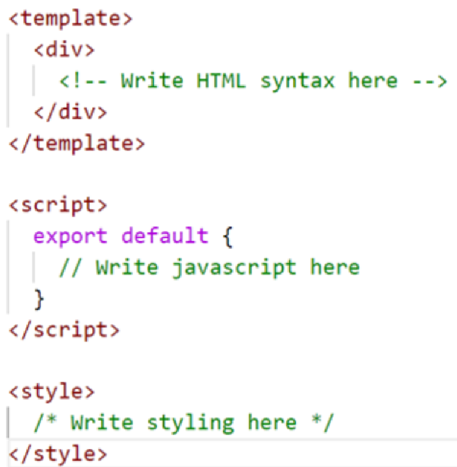Click the 'Write styling here' CSS comment
The image size is (457, 467).
(x=184, y=423)
